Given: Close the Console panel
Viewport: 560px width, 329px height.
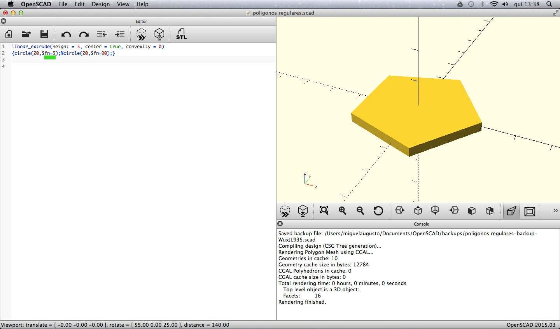Looking at the screenshot, I should point(280,224).
